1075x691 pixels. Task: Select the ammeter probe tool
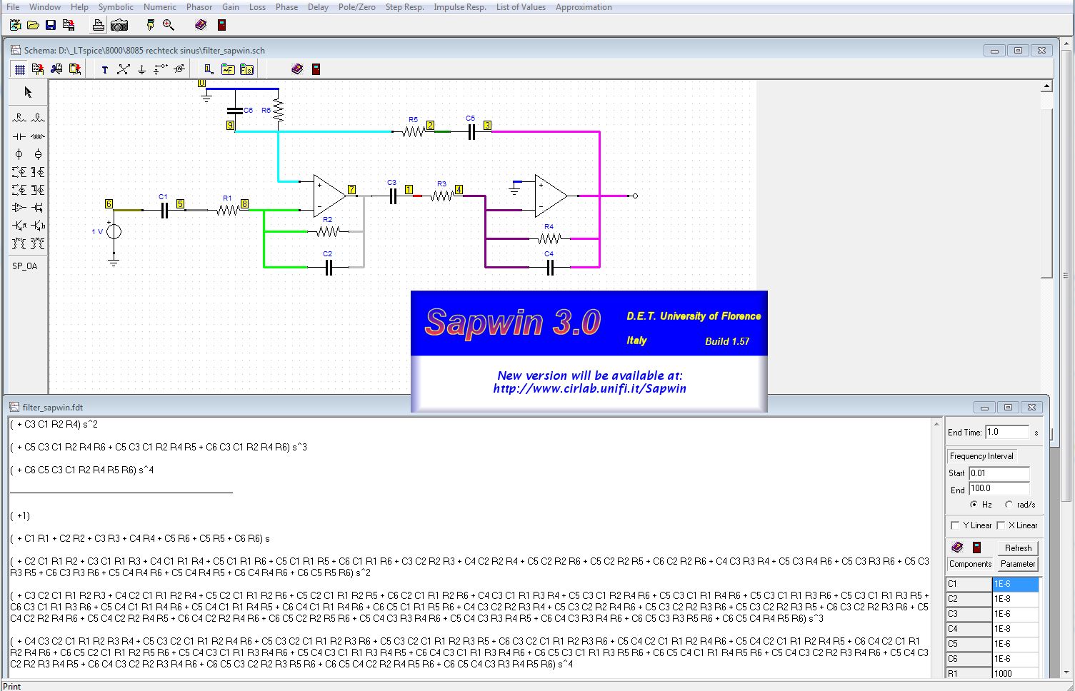[179, 69]
